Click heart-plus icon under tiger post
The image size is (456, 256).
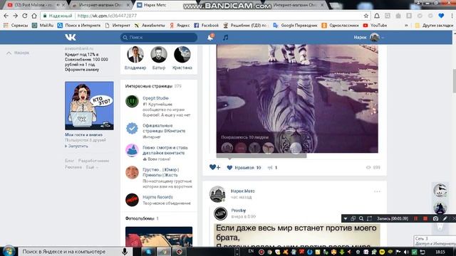214,167
